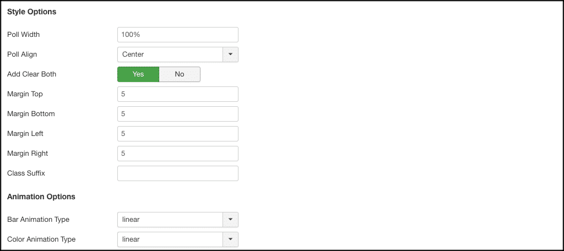Click the Margin Bottom text box

point(177,114)
